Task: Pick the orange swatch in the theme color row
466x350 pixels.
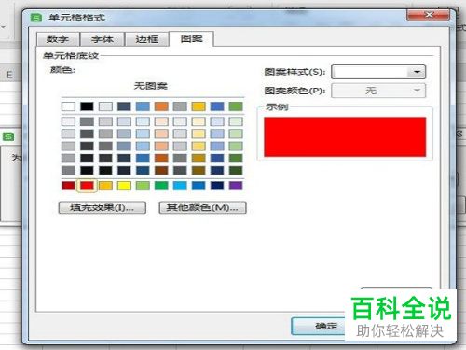Action: point(161,106)
